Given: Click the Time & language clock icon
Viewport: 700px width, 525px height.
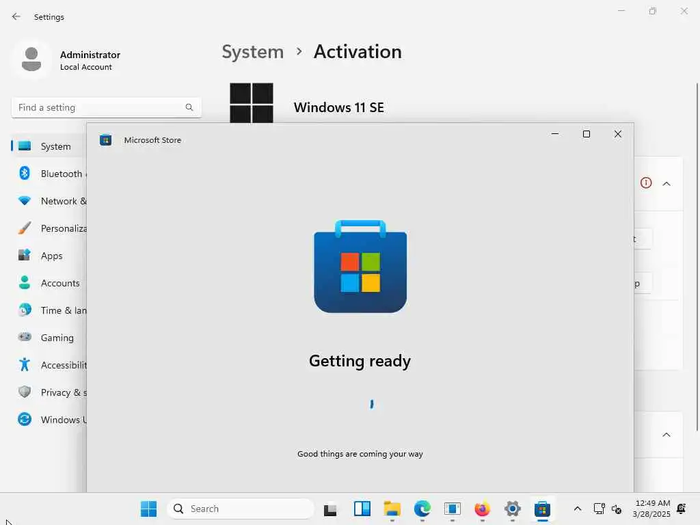Looking at the screenshot, I should [25, 310].
